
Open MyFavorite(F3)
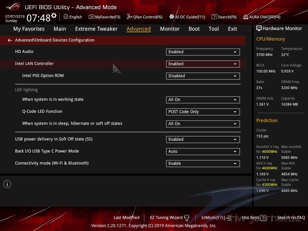[x=108, y=17]
